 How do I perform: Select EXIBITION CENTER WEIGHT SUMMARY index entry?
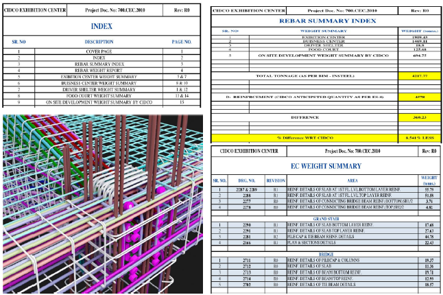coord(101,76)
